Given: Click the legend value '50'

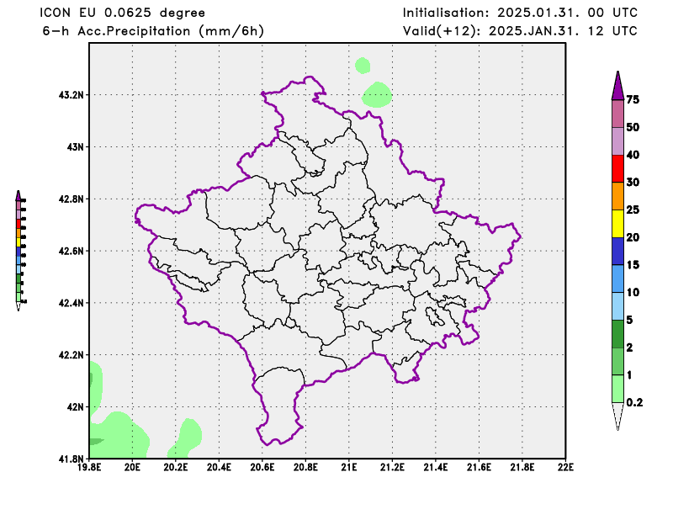Looking at the screenshot, I should (x=633, y=127).
